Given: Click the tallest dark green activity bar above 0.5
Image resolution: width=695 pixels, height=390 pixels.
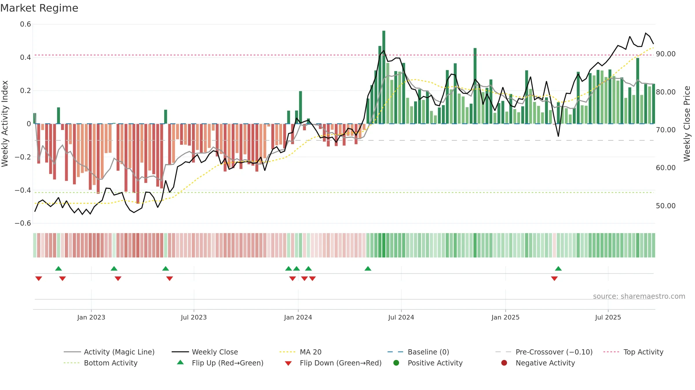Looking at the screenshot, I should tap(384, 77).
